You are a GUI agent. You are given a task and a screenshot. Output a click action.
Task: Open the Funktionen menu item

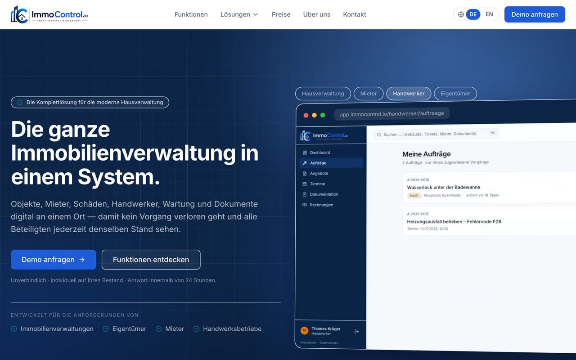tap(191, 14)
